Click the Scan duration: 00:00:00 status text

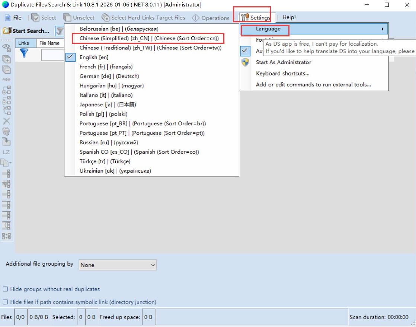379,317
